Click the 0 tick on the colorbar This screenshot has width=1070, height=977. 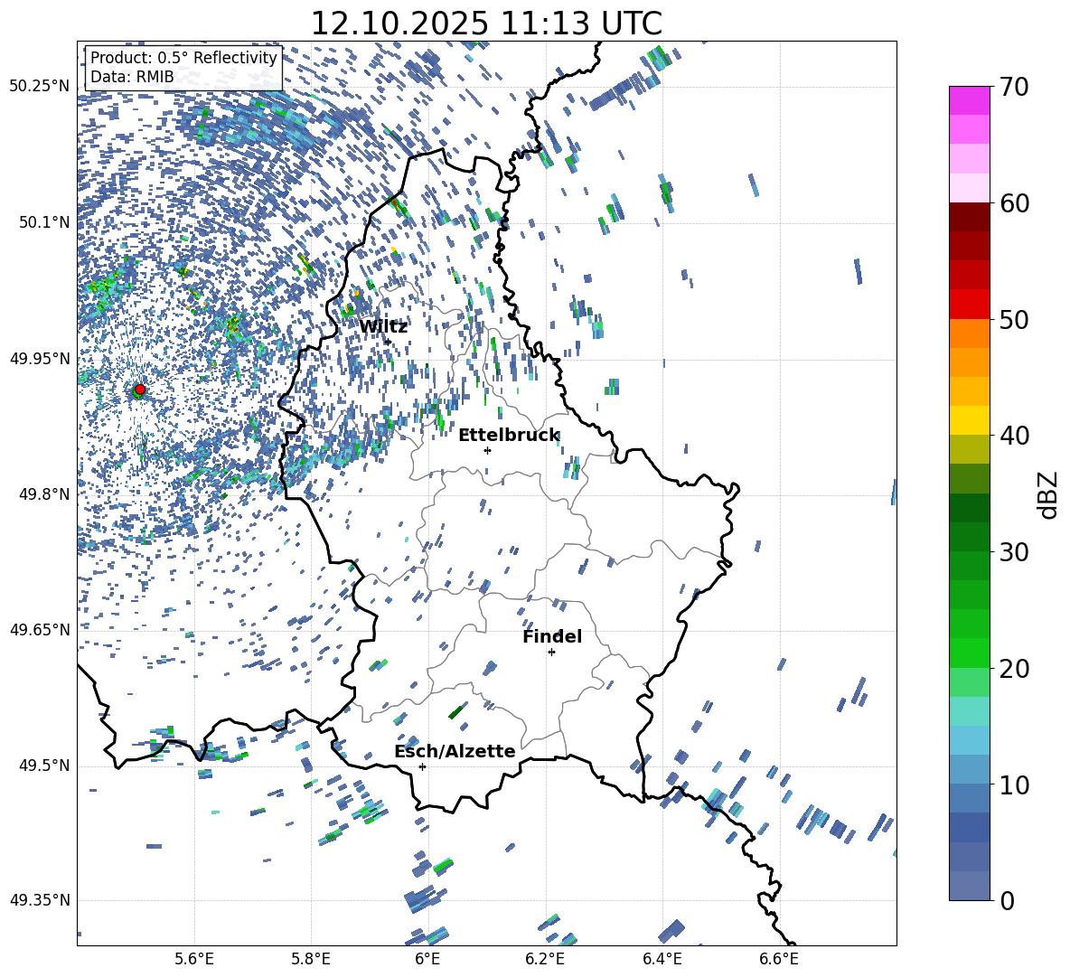[1007, 900]
